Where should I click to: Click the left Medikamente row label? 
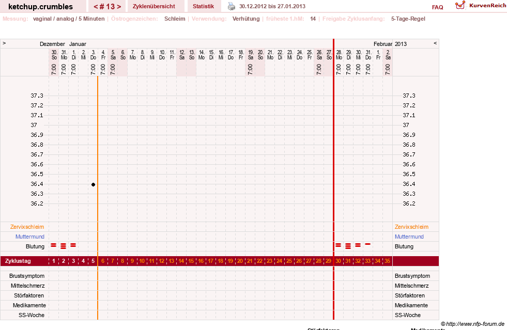click(x=29, y=305)
